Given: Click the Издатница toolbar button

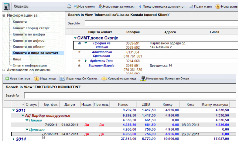Looking at the screenshot, I should coord(45,79).
